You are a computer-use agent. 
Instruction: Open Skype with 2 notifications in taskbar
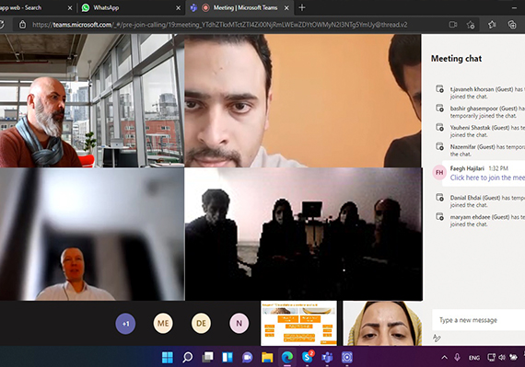coord(308,357)
